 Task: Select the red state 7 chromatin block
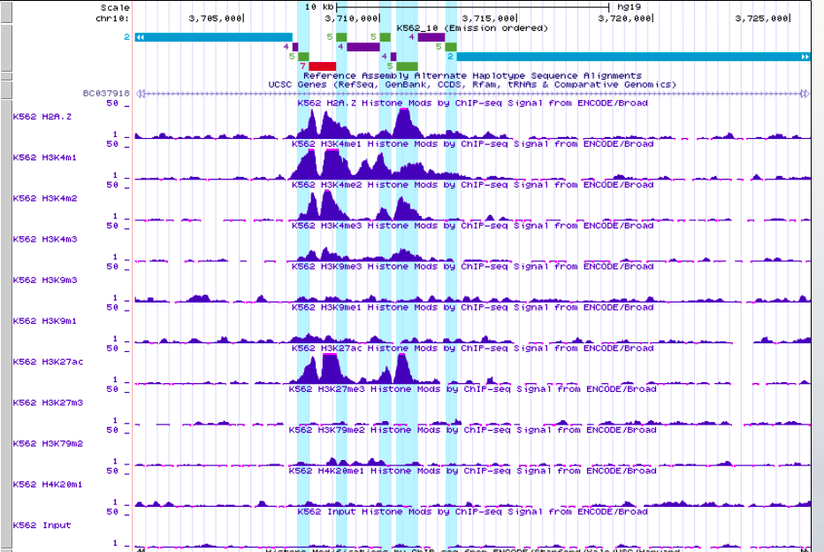click(322, 66)
